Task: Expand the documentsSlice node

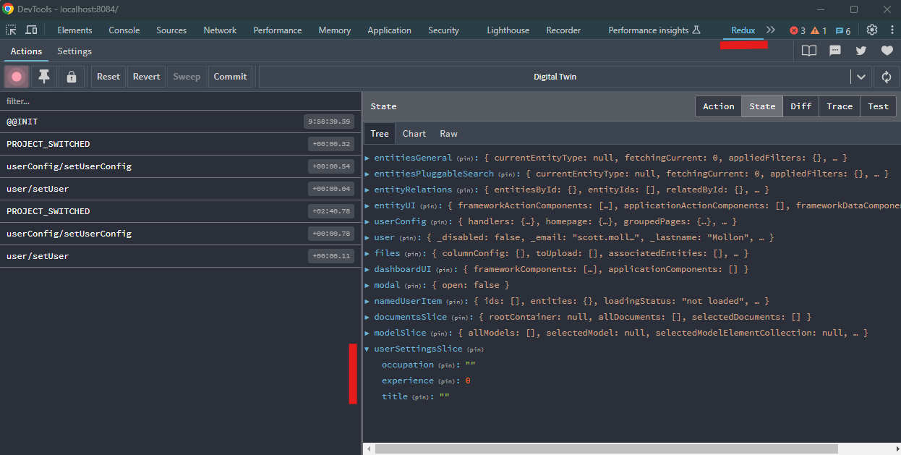Action: [367, 317]
